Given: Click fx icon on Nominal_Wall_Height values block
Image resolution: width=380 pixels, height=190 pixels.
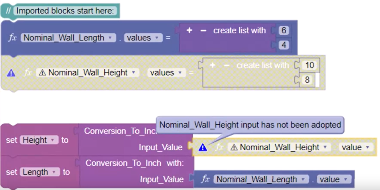Looking at the screenshot, I should (x=28, y=72).
